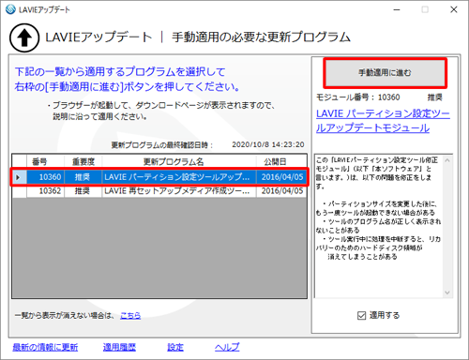
Task: Close the LAVIEアップデート window
Action: 454,9
